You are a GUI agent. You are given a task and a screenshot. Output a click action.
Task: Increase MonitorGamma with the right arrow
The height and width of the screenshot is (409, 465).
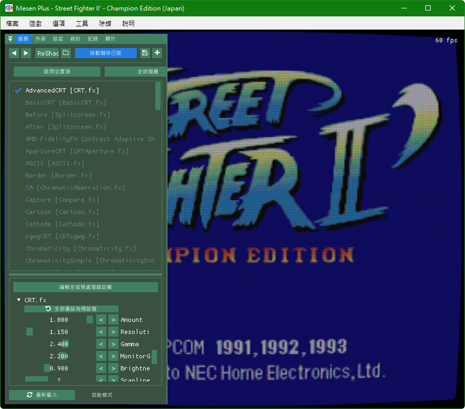tap(113, 357)
